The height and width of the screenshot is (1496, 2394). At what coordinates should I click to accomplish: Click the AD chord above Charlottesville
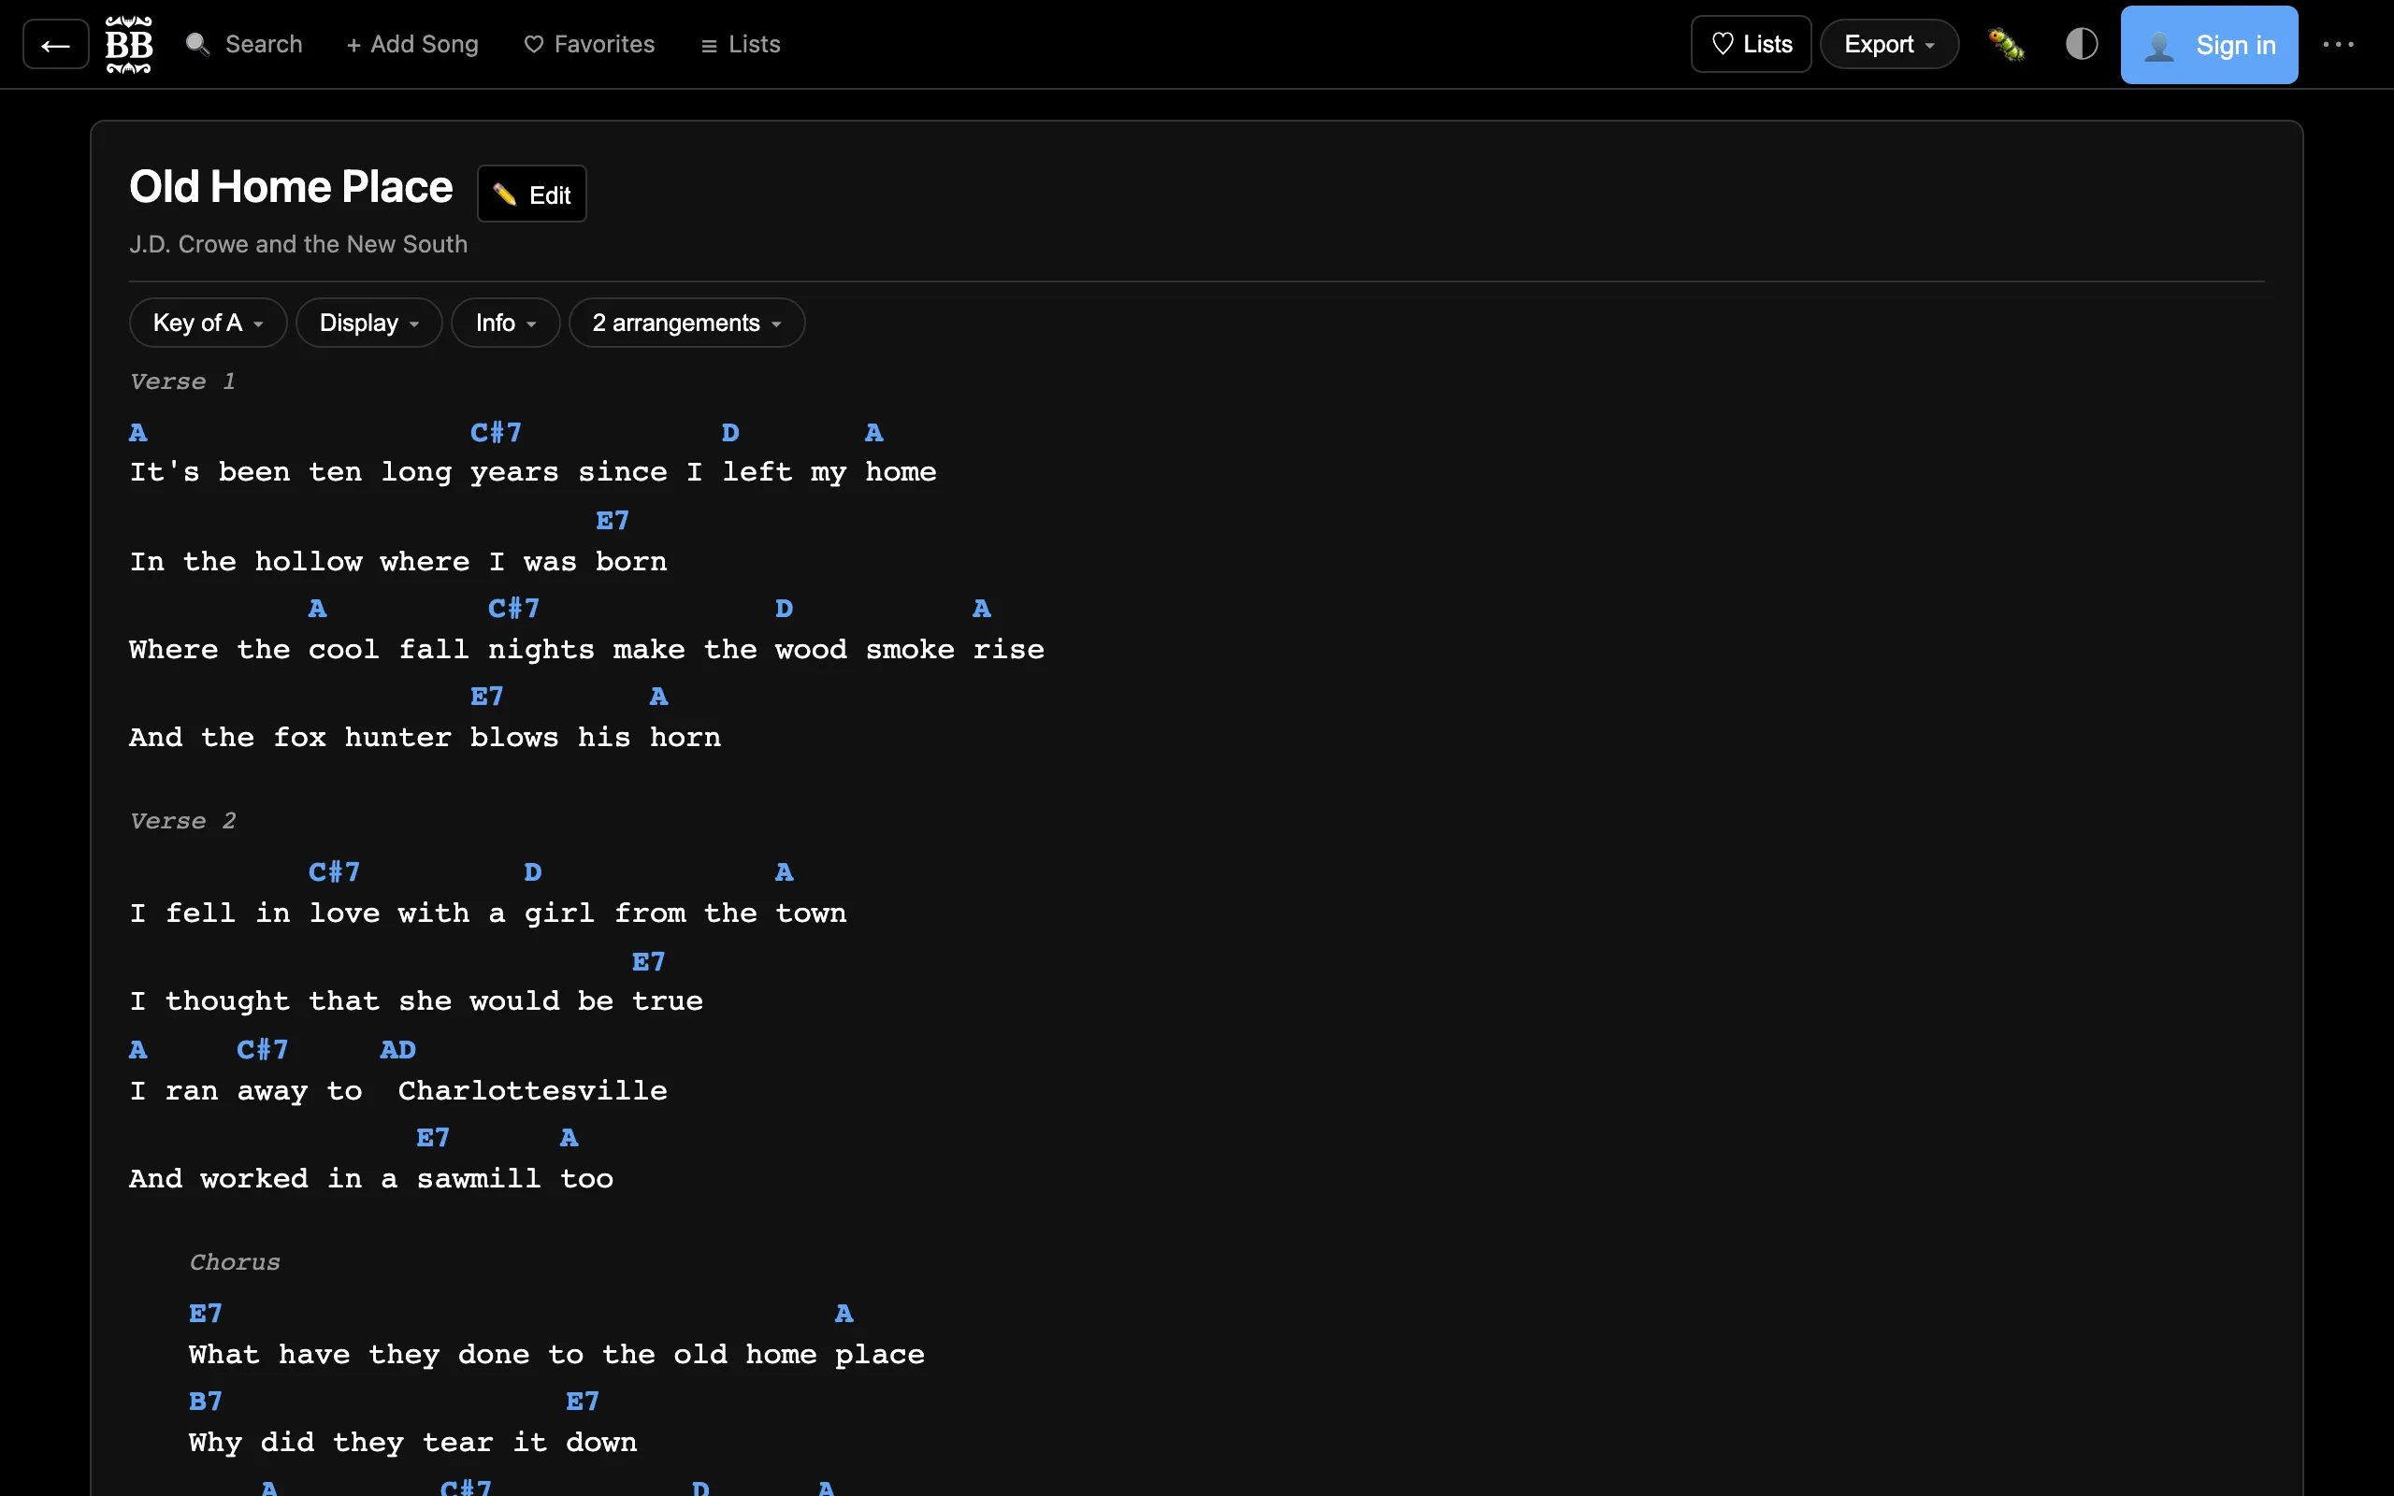397,1050
